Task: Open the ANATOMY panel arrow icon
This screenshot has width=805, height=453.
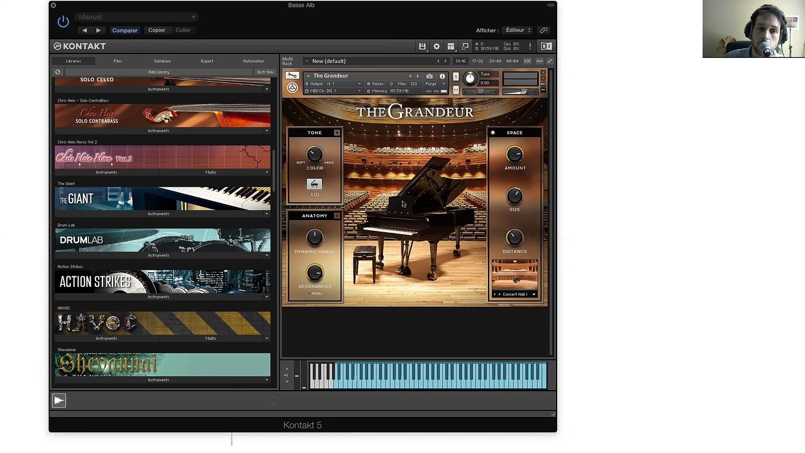Action: point(337,216)
